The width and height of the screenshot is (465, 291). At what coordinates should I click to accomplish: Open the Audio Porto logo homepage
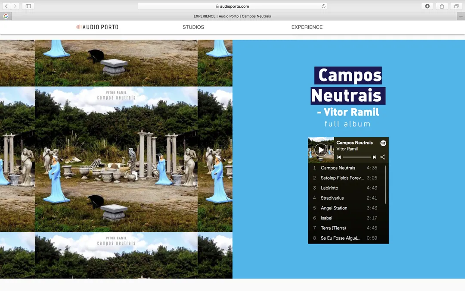[x=97, y=27]
